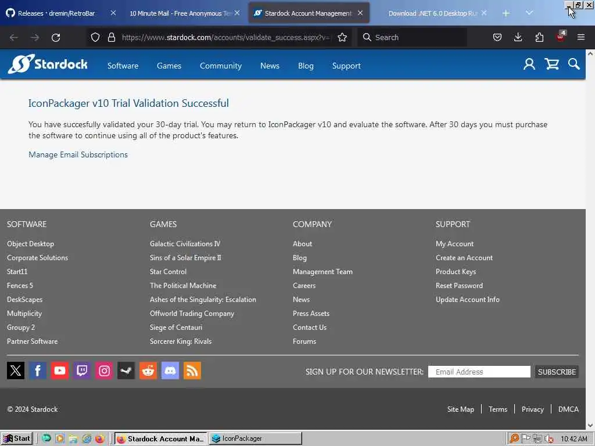Open the folder quick launch icon
Screen dimensions: 595x446
coord(73,439)
